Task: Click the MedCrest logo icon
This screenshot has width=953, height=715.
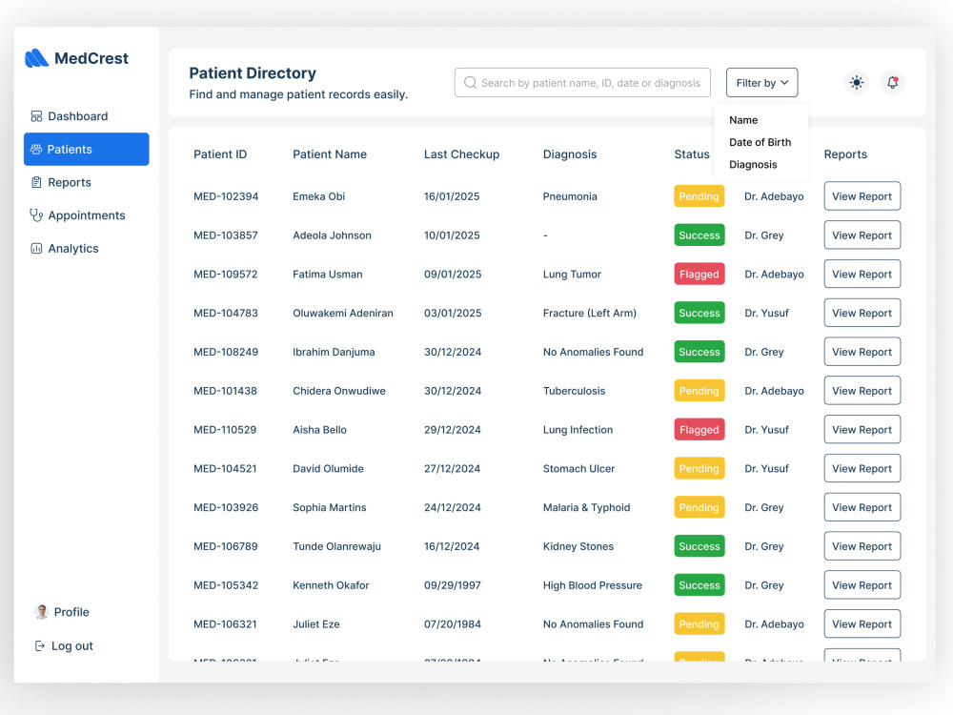Action: click(x=36, y=58)
